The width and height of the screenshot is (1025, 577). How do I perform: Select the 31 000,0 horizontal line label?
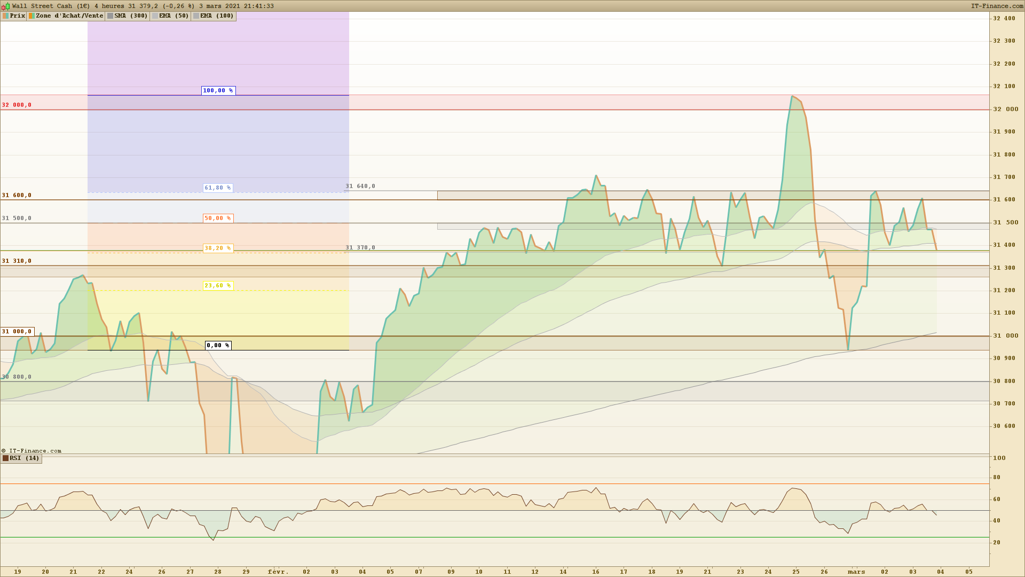click(x=17, y=332)
